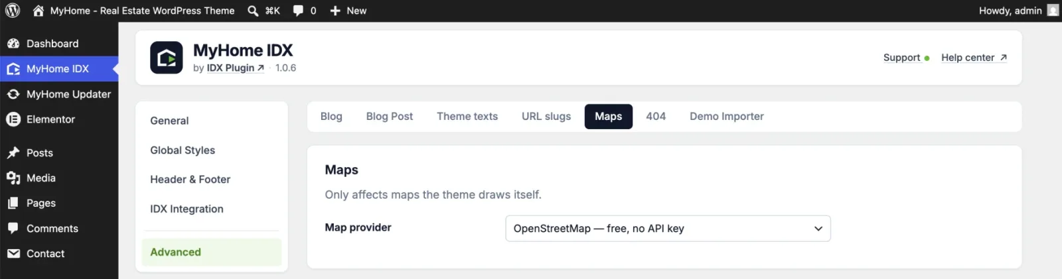Select the Advanced section

click(x=212, y=252)
